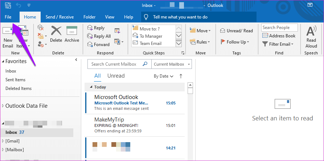The image size is (324, 161).
Task: Open the By Date sort dropdown
Action: pyautogui.click(x=163, y=76)
